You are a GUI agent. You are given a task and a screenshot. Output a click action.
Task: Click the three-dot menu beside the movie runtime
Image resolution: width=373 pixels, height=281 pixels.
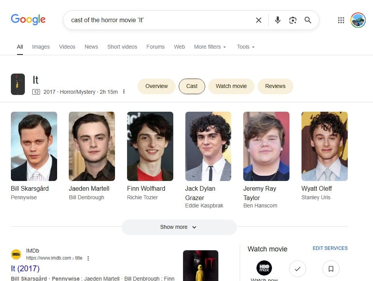coord(124,91)
